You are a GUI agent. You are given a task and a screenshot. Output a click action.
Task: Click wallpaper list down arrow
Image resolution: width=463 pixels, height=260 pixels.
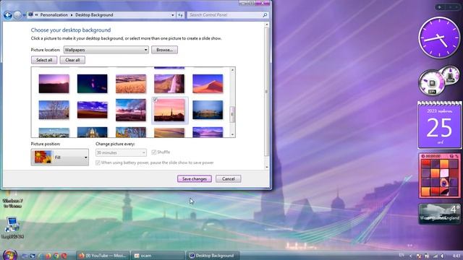(232, 135)
